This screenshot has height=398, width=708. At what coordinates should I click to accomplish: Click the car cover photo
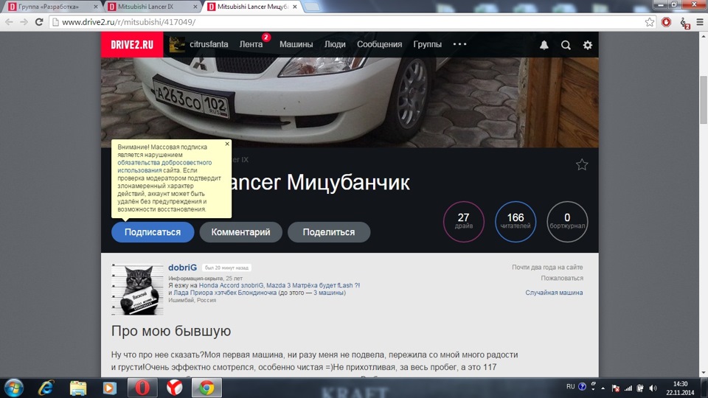point(350,102)
